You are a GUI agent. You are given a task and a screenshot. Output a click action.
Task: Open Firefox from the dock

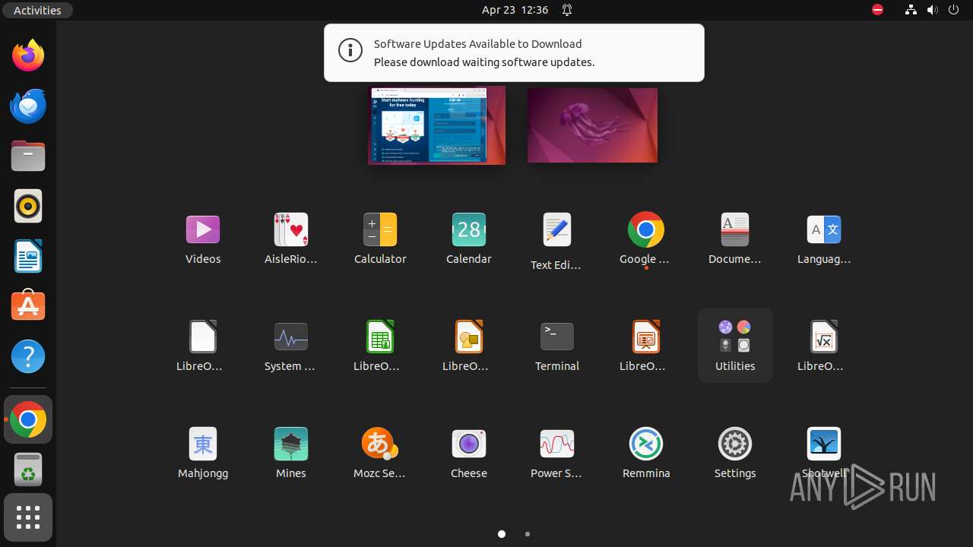tap(28, 55)
